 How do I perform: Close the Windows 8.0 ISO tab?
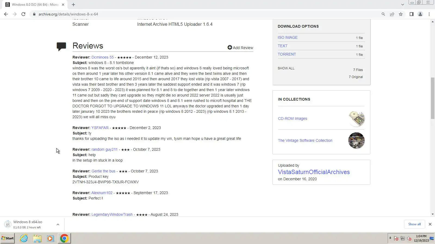pos(63,5)
